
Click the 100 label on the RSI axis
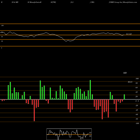2,25
